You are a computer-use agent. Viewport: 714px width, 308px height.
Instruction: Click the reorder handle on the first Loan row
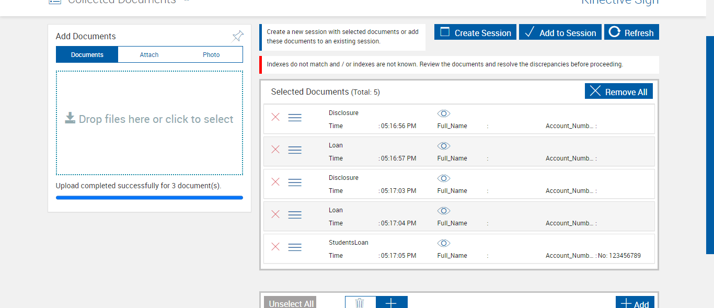[x=295, y=150]
